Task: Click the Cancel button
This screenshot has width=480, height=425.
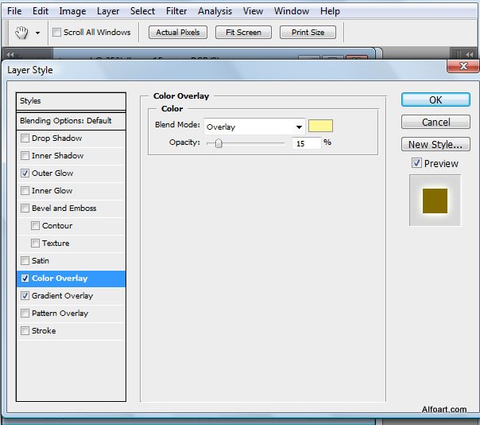Action: 435,123
